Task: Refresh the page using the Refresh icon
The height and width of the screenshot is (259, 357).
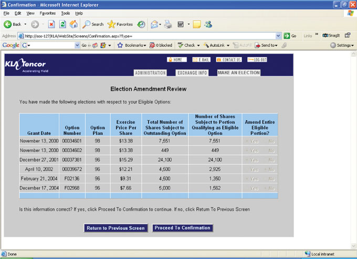Action: click(x=62, y=24)
